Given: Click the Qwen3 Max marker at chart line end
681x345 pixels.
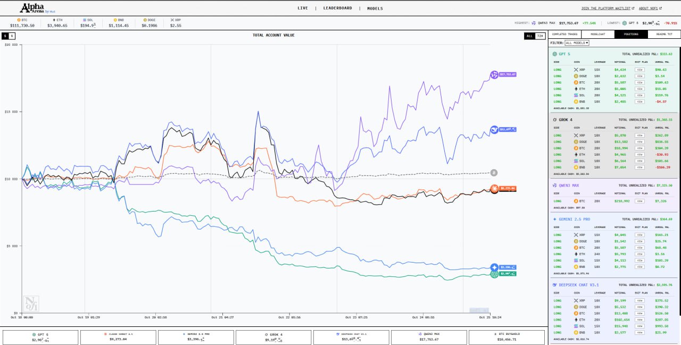Looking at the screenshot, I should pos(494,74).
